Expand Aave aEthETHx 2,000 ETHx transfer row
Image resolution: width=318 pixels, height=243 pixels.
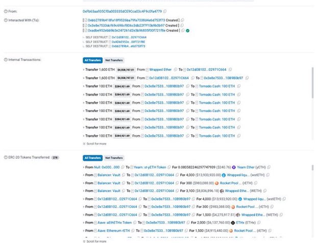coord(84,223)
